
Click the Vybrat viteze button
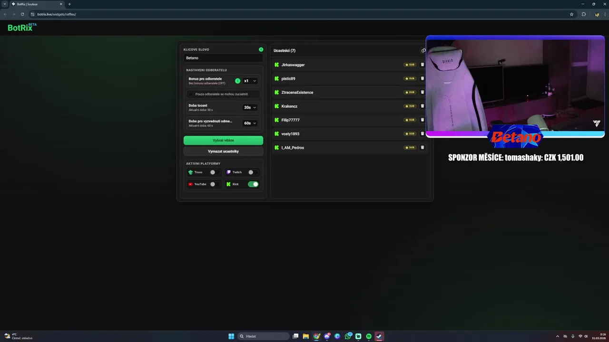coord(223,140)
